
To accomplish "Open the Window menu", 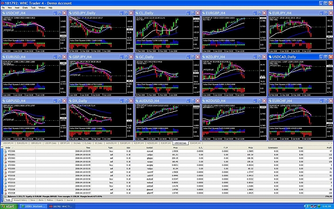I will tap(42, 7).
